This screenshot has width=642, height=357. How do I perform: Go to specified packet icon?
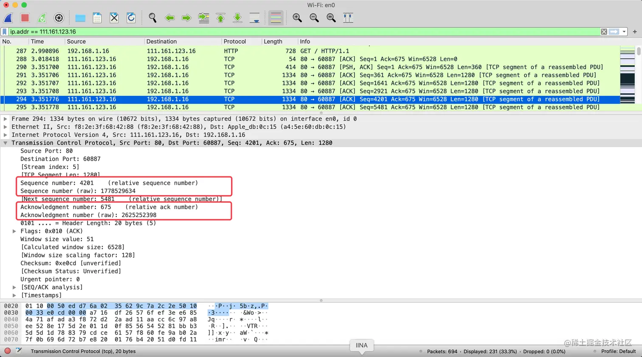pyautogui.click(x=204, y=18)
